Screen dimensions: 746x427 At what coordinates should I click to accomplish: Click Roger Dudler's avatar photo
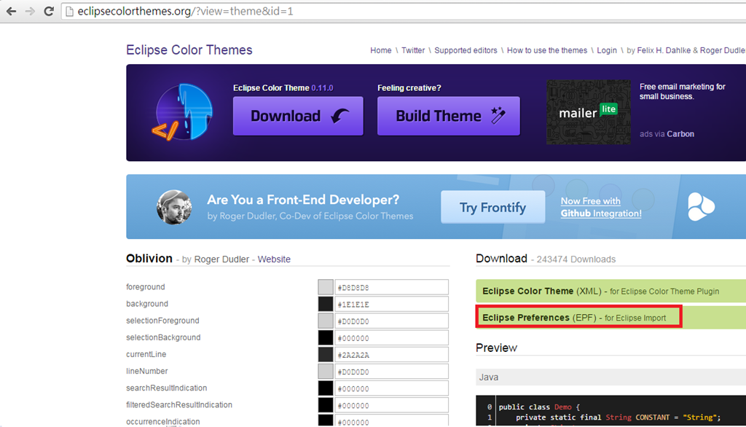pyautogui.click(x=174, y=207)
